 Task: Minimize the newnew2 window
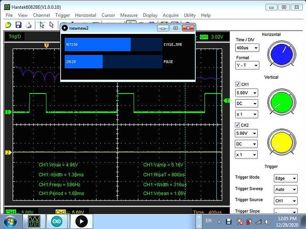pos(163,28)
